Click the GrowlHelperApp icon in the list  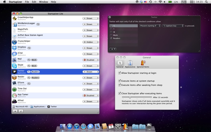15,18
